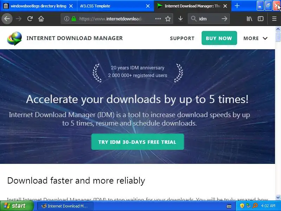Click the network connection tray icon
This screenshot has width=281, height=211.
pyautogui.click(x=248, y=206)
